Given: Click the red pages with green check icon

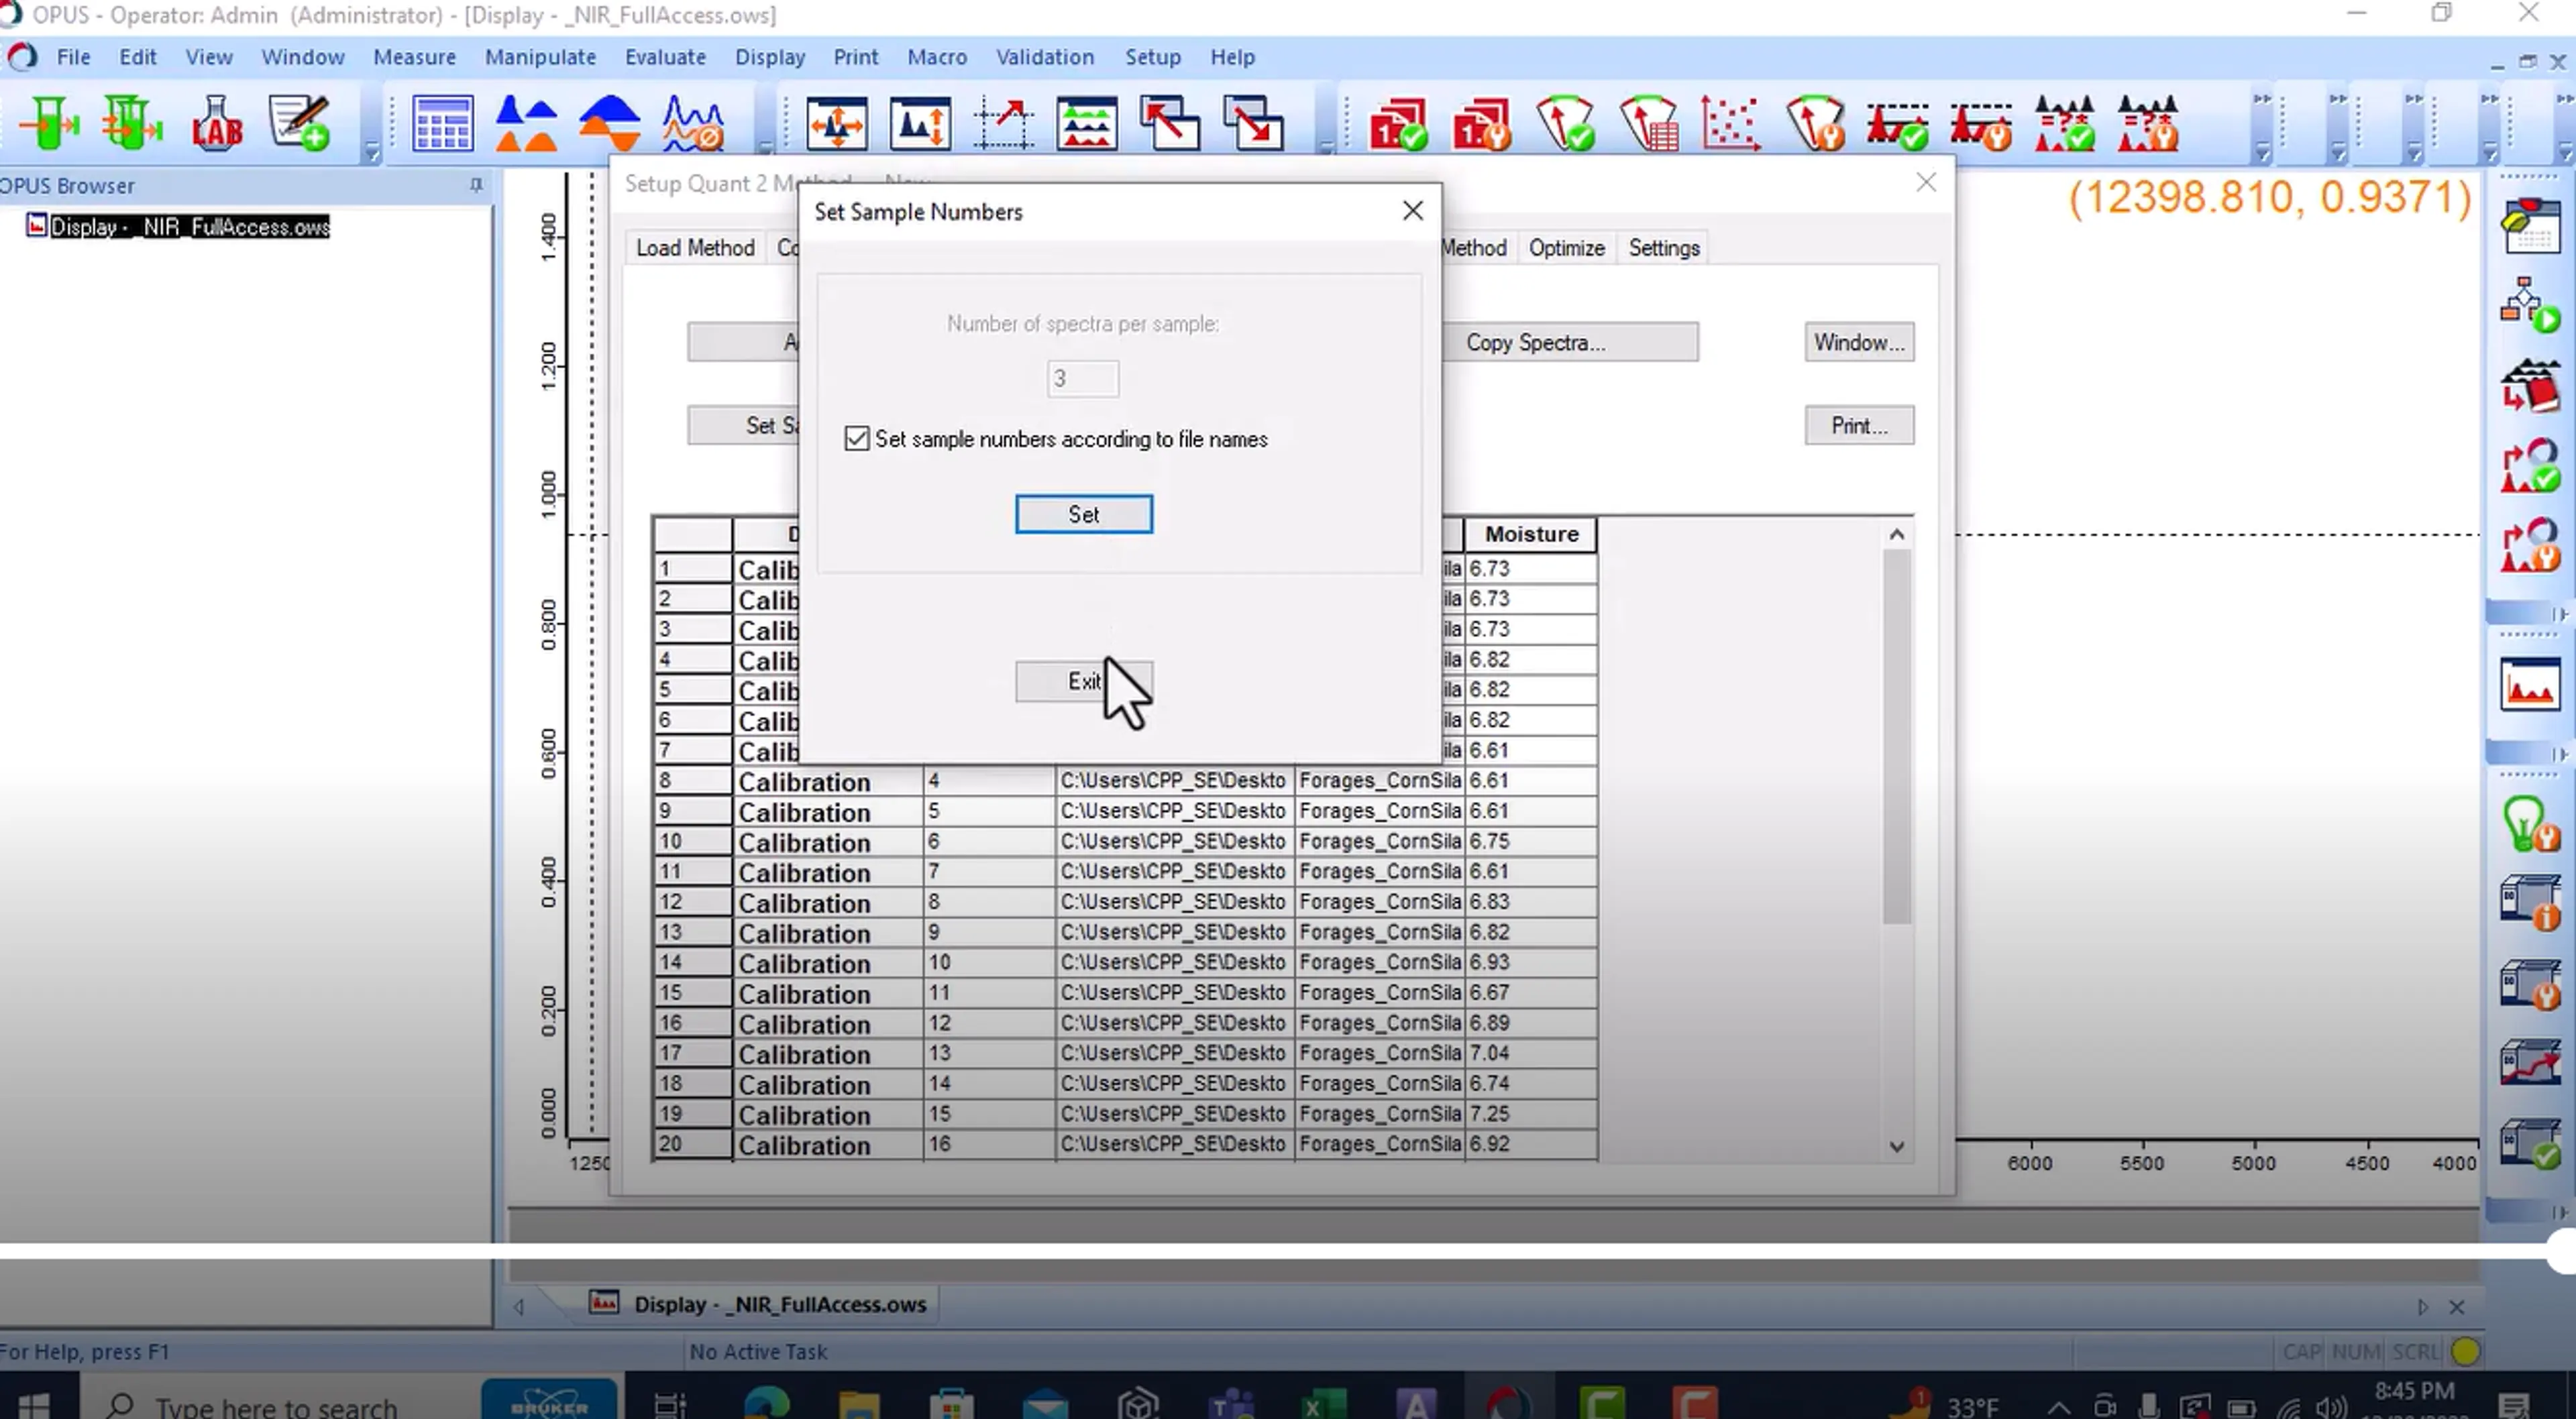Looking at the screenshot, I should (x=1398, y=124).
